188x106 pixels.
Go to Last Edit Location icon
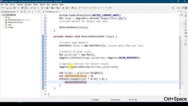coord(95,8)
